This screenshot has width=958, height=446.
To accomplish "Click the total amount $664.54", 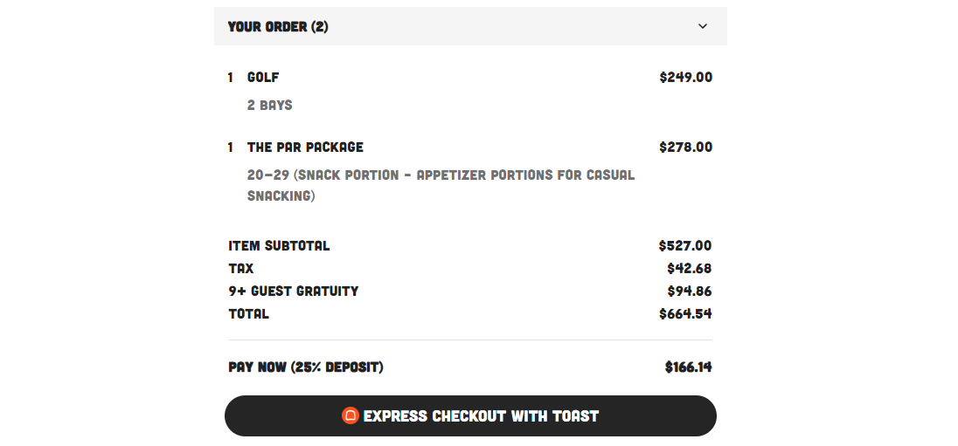I will pos(685,313).
